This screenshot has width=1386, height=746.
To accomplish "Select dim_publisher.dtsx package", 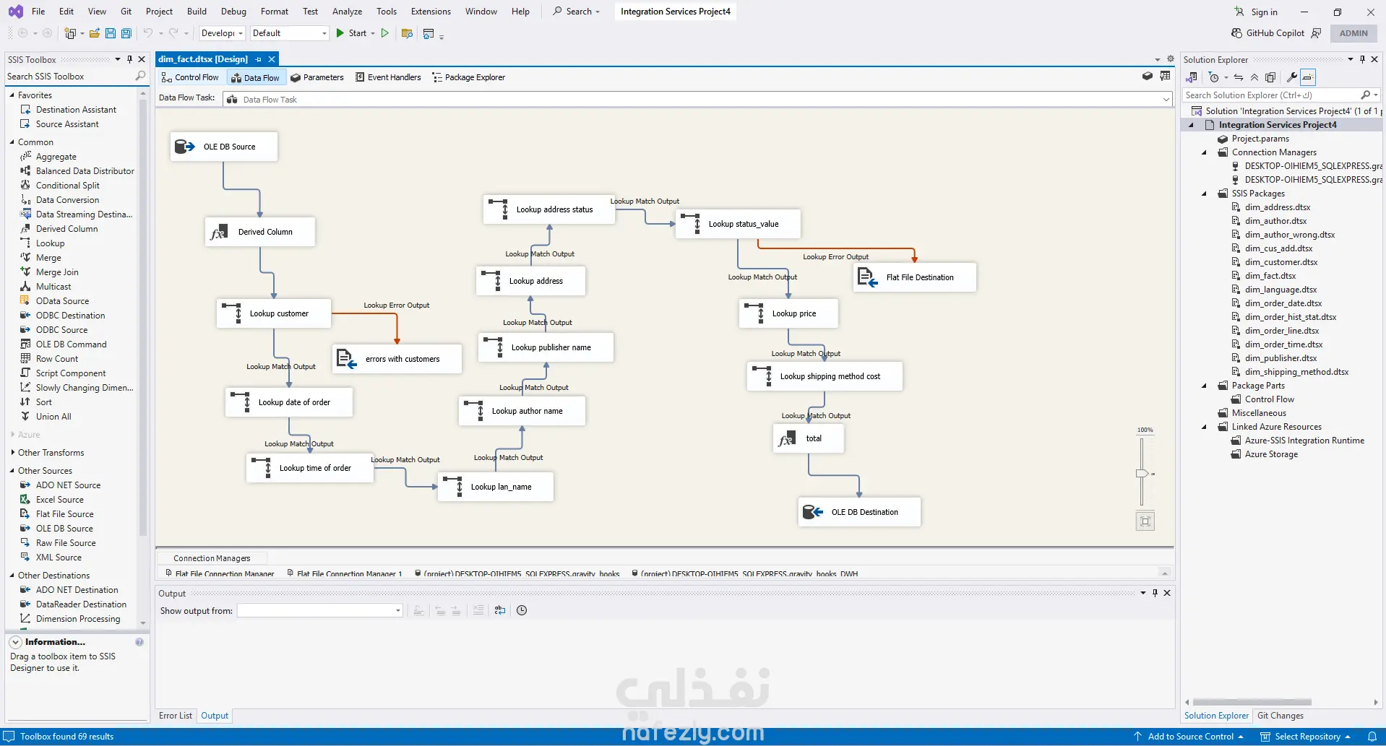I will click(1280, 358).
